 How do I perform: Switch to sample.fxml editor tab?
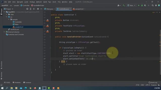79,9
